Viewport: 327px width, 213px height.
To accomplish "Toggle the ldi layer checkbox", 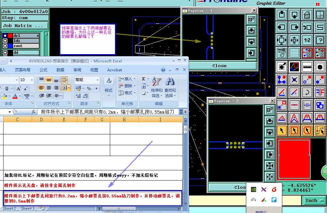I will coord(5,40).
